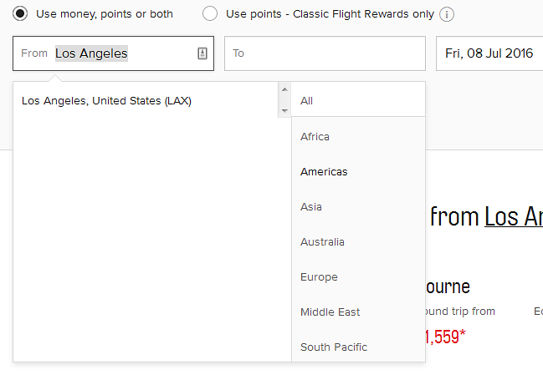Click the airport icon in From field

pos(202,53)
